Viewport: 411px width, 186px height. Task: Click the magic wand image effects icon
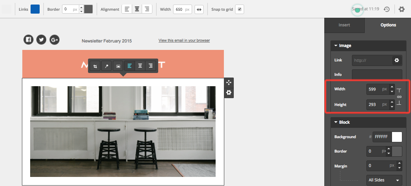[107, 66]
